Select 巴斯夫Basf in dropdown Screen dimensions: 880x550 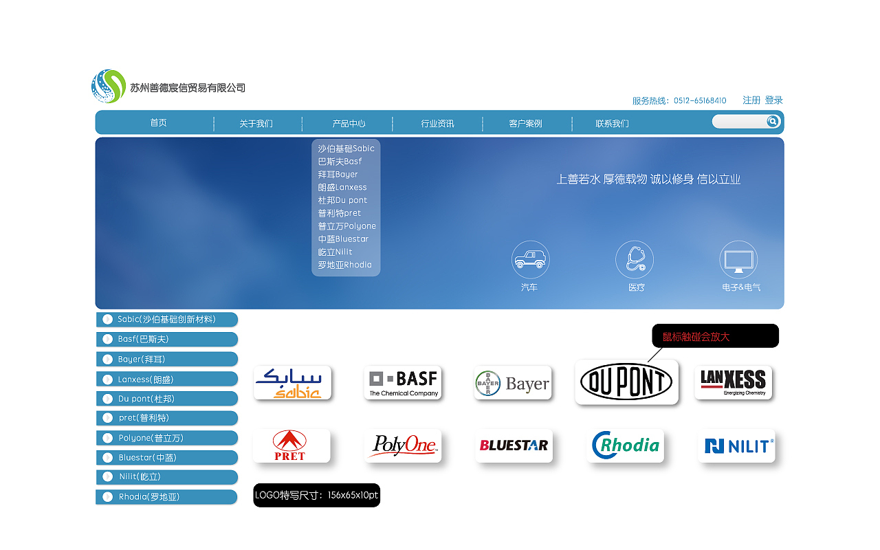tap(340, 162)
